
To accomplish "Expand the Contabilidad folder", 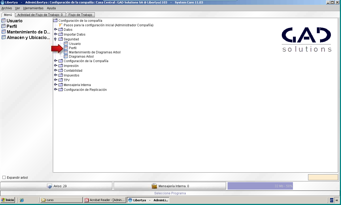I will coord(56,70).
